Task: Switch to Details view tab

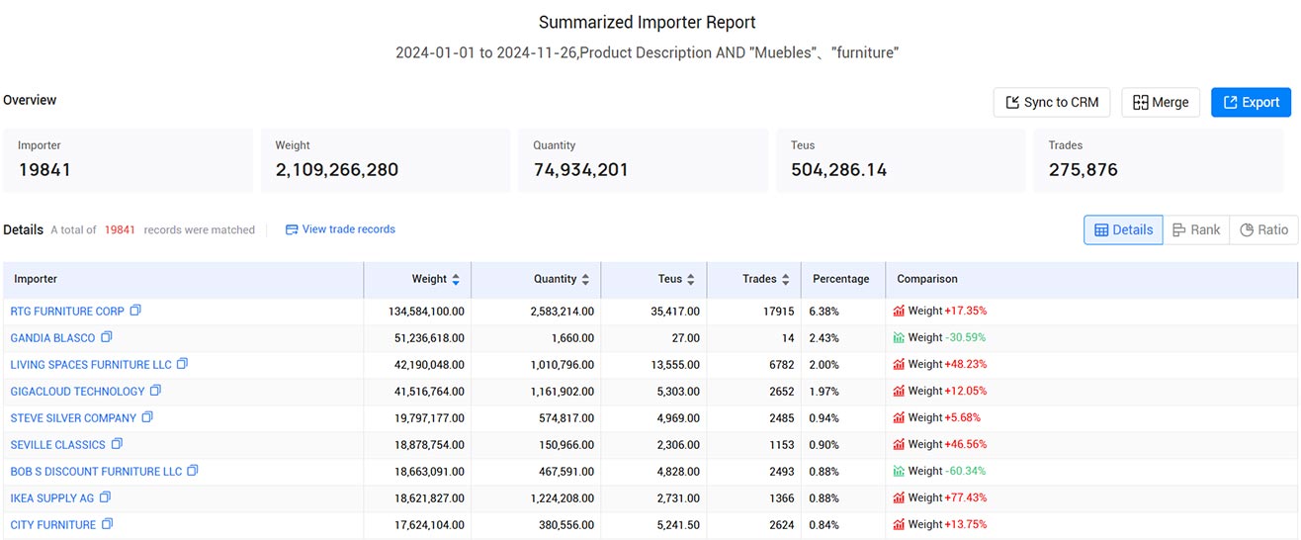Action: click(x=1123, y=229)
